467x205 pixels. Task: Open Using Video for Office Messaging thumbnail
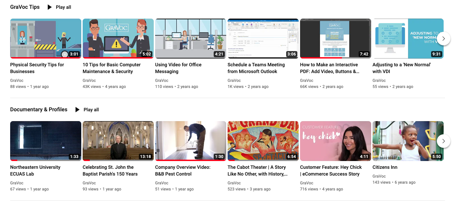tap(191, 39)
